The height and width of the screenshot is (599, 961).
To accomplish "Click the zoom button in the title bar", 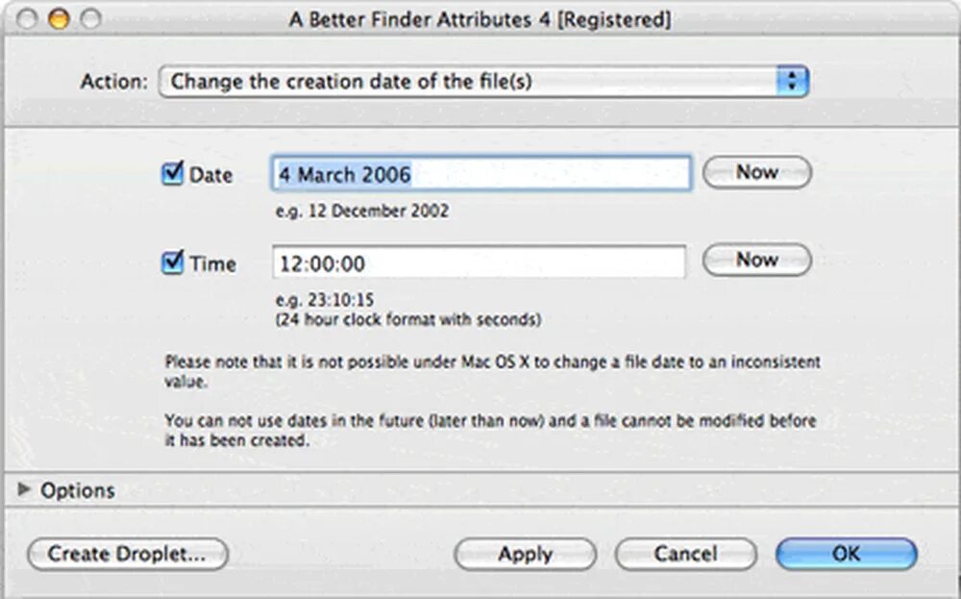I will click(90, 19).
